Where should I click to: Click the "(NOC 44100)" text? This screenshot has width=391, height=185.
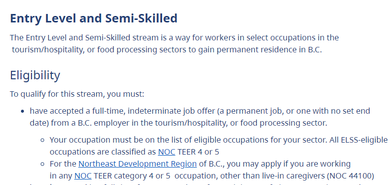click(x=350, y=176)
